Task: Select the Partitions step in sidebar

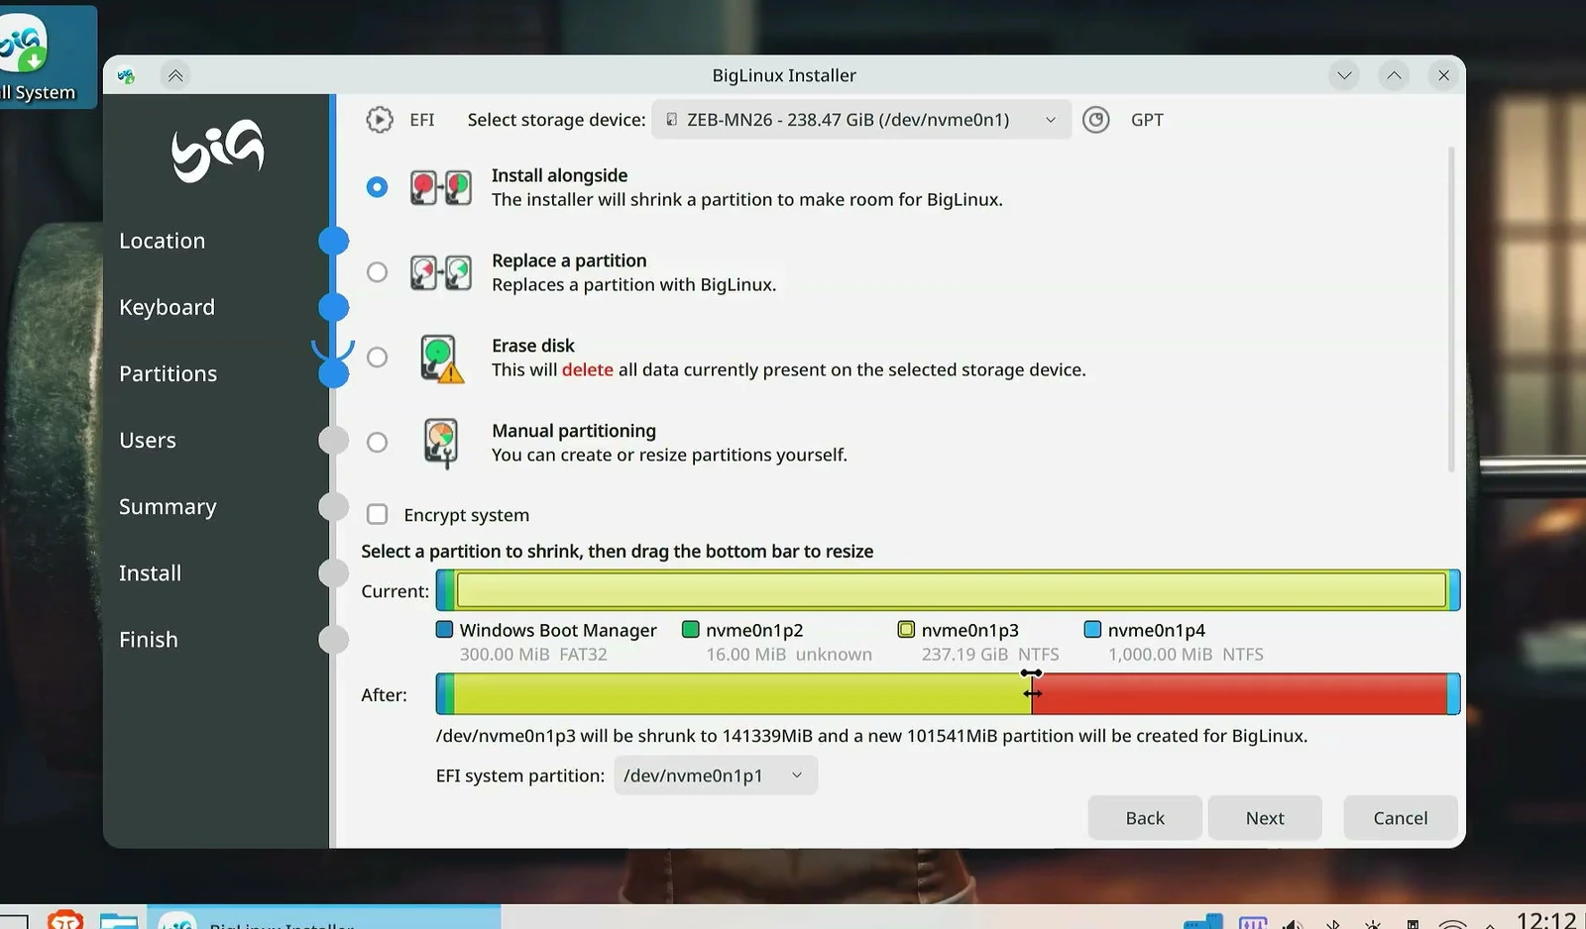Action: point(168,373)
